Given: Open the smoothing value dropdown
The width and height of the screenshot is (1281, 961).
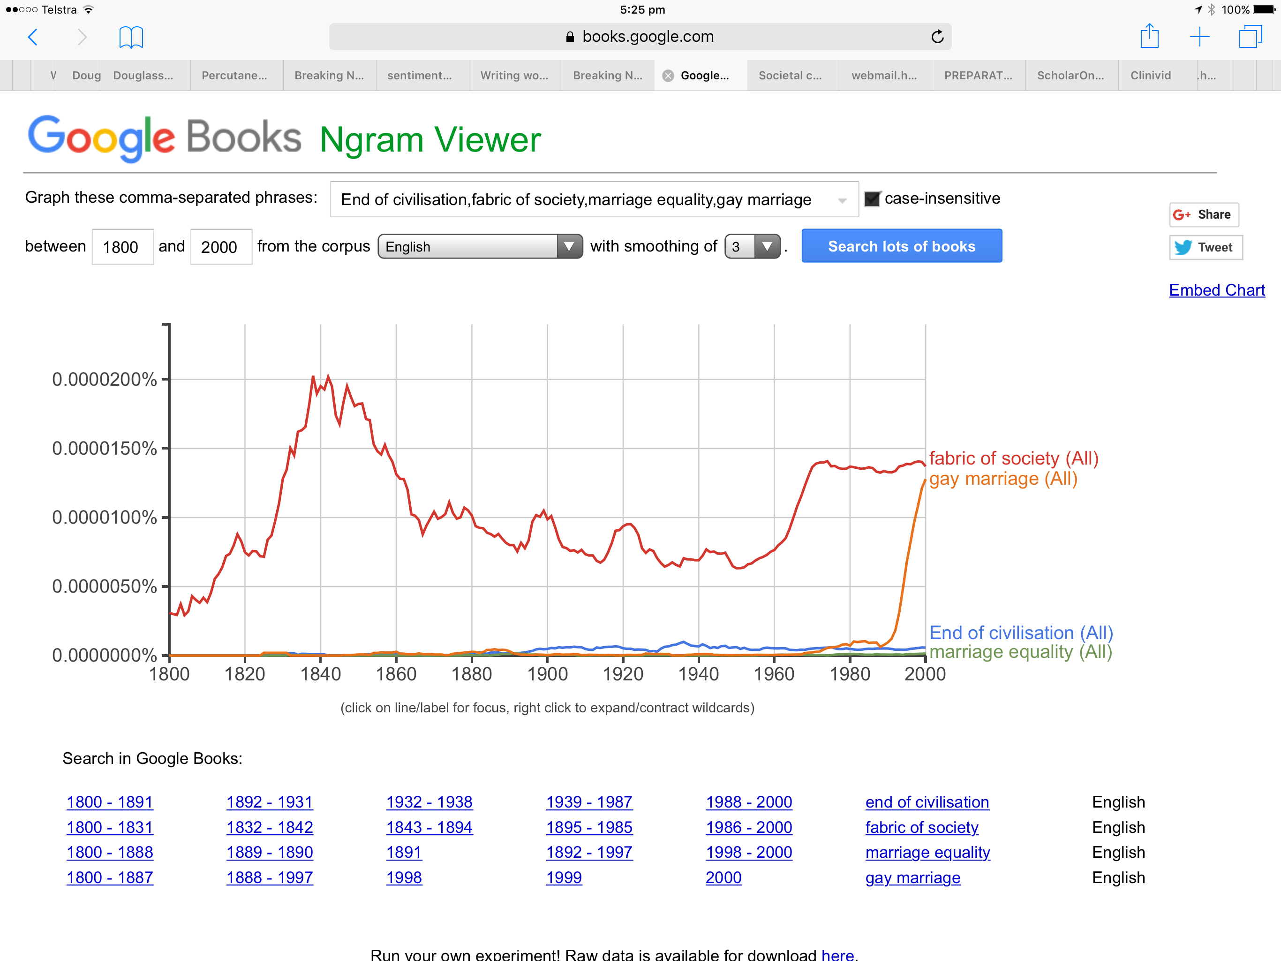Looking at the screenshot, I should (752, 246).
